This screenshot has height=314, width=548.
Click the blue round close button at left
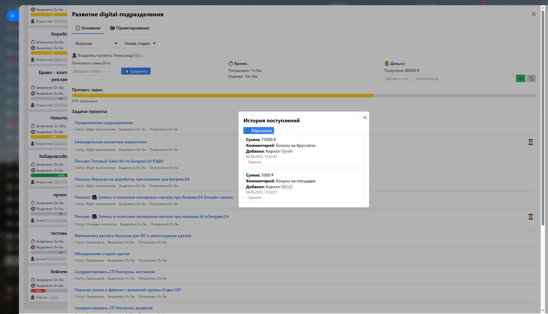click(12, 16)
